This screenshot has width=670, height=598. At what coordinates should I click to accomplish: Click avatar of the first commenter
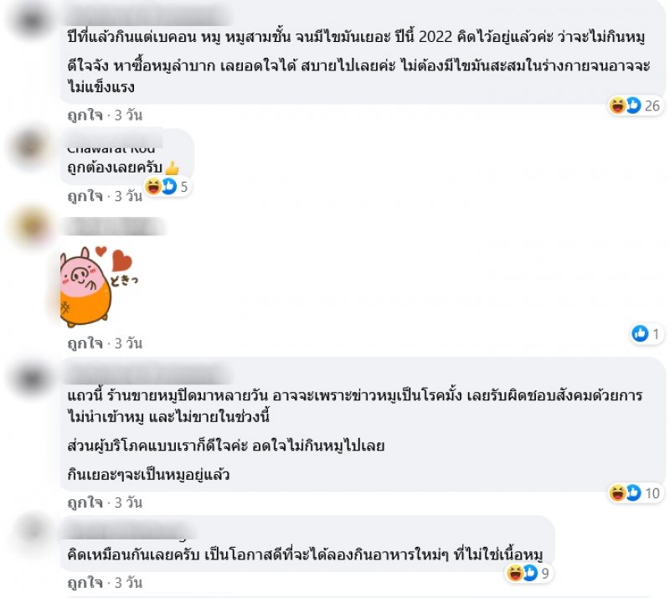(32, 22)
